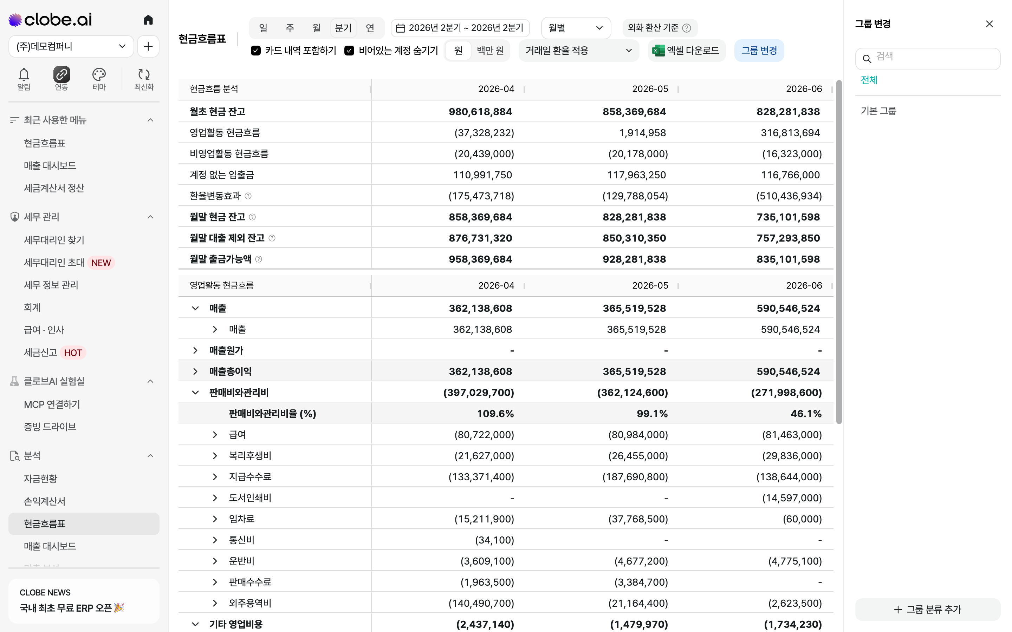This screenshot has width=1012, height=632.
Task: Click the table vertical scrollbar
Action: (838, 252)
